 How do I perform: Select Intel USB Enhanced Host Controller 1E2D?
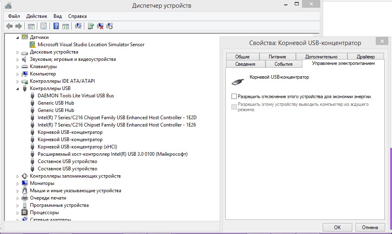click(117, 118)
